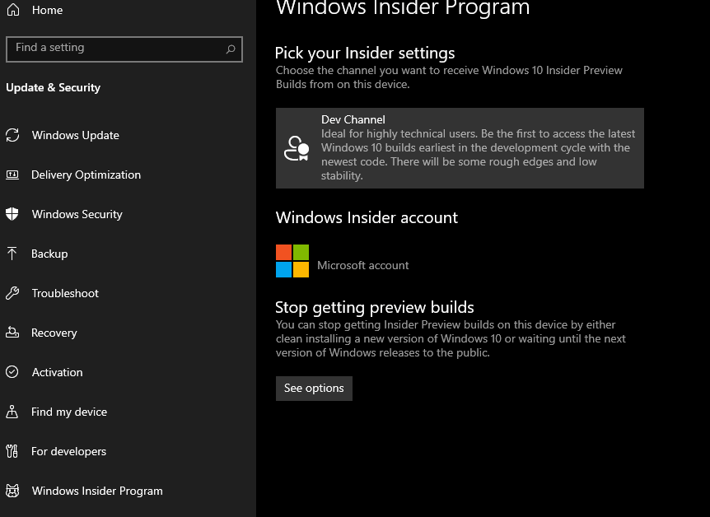Click the Windows Update sync icon
710x517 pixels.
click(x=12, y=135)
